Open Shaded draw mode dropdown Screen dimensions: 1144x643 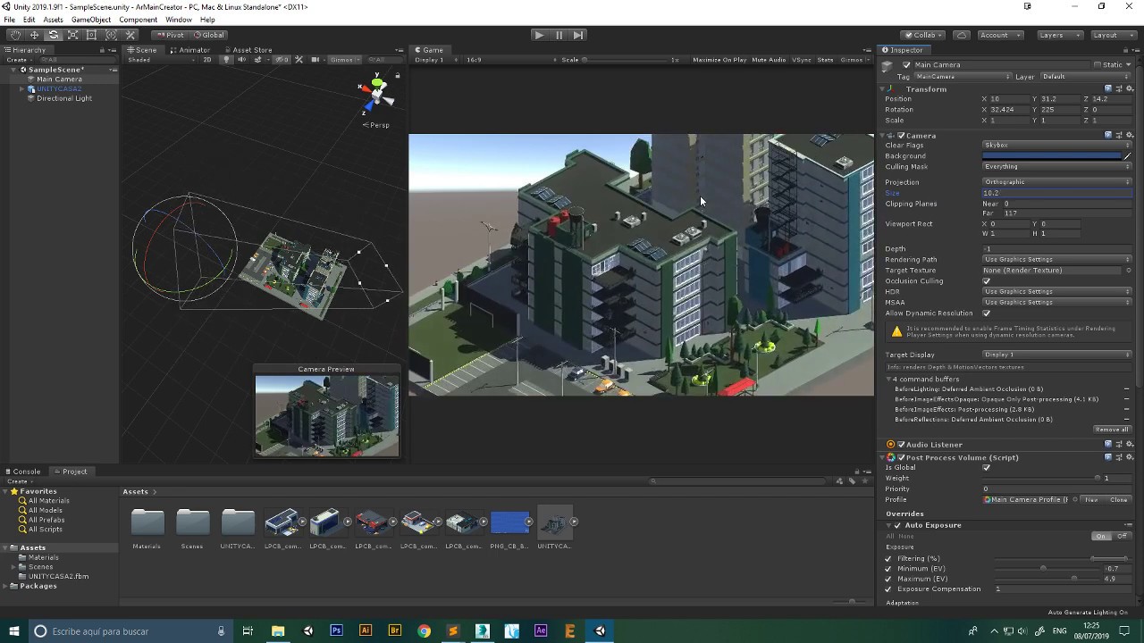[x=160, y=60]
